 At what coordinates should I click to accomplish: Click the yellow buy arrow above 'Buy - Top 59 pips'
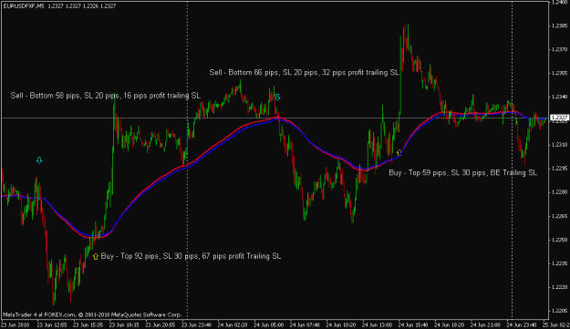pyautogui.click(x=399, y=152)
